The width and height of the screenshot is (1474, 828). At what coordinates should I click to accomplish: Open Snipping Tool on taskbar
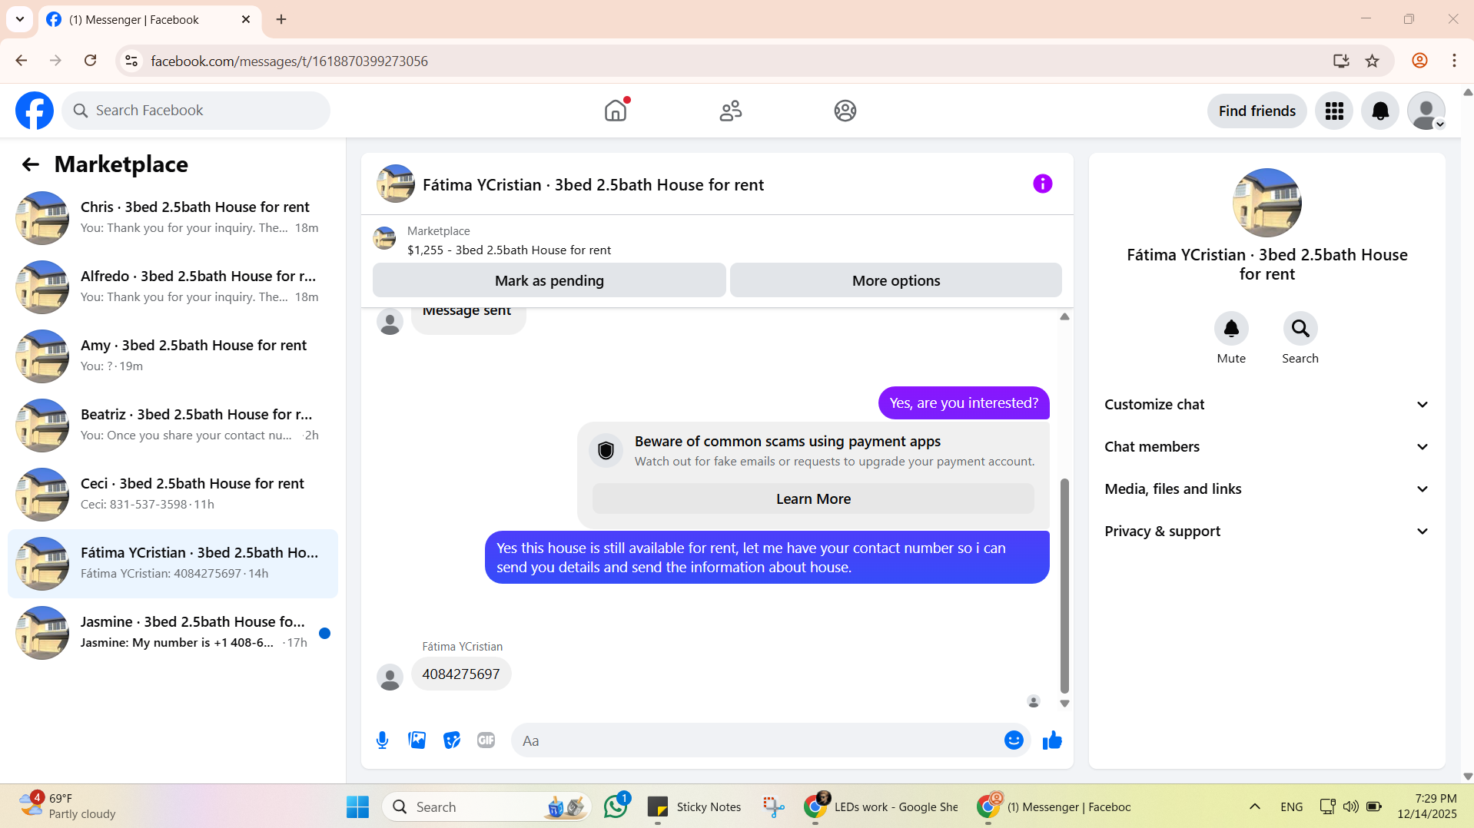coord(773,806)
